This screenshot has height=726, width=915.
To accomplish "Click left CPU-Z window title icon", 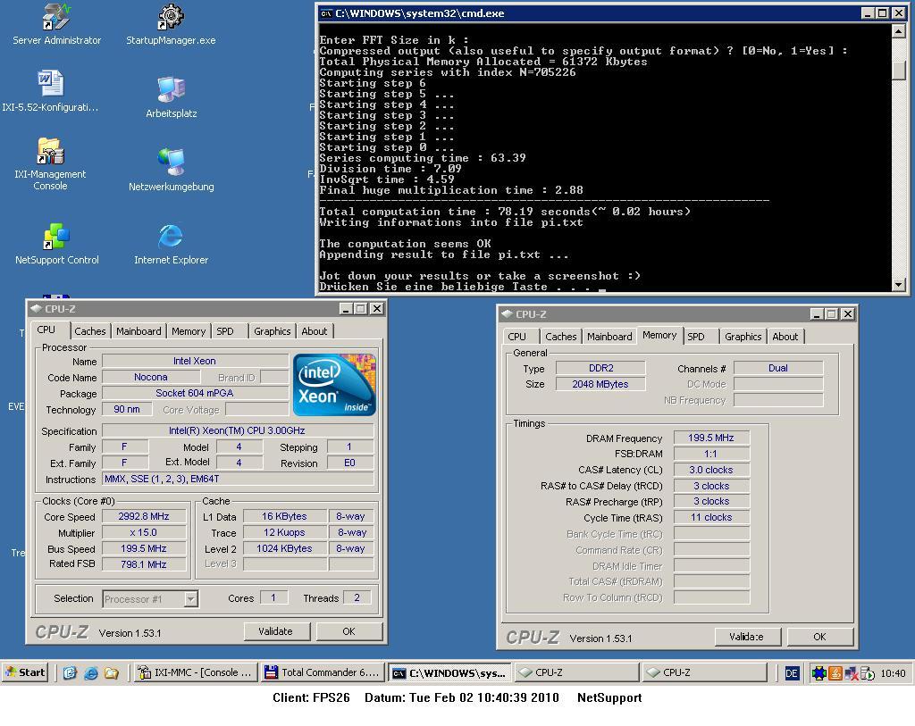I will (36, 308).
